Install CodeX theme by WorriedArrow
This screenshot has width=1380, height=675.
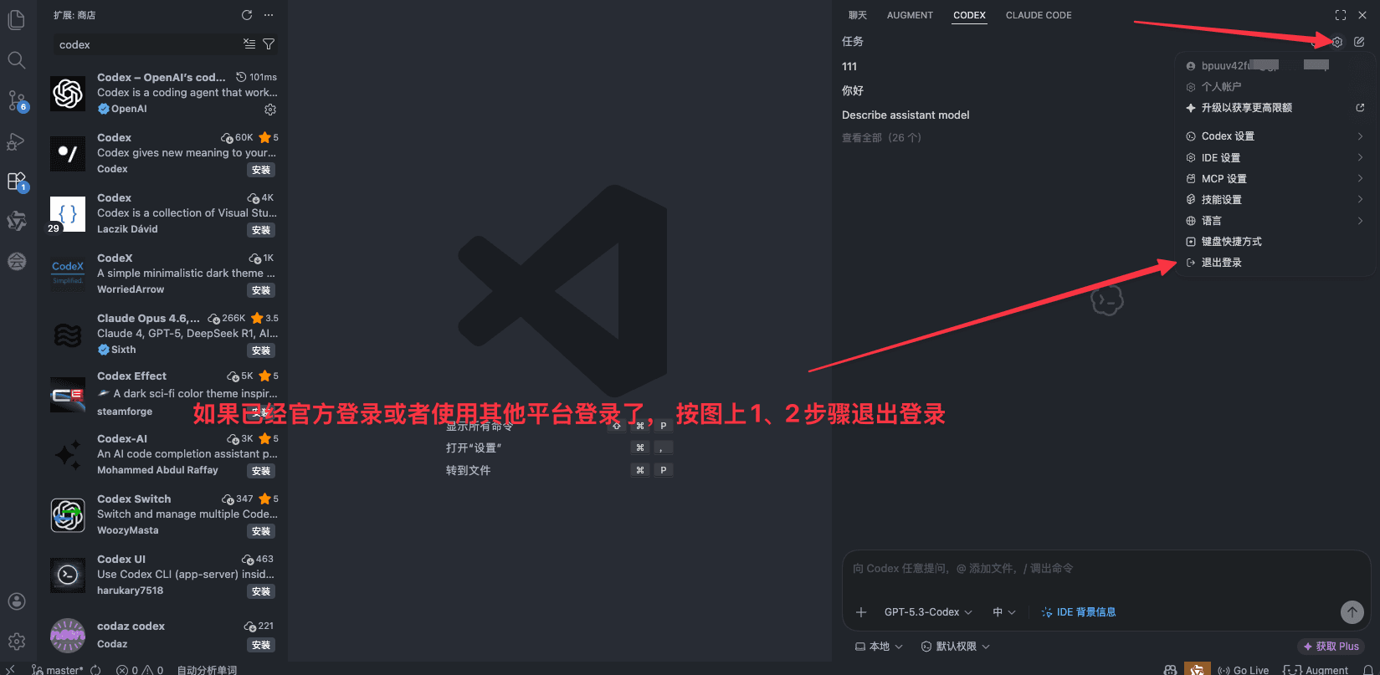(261, 290)
